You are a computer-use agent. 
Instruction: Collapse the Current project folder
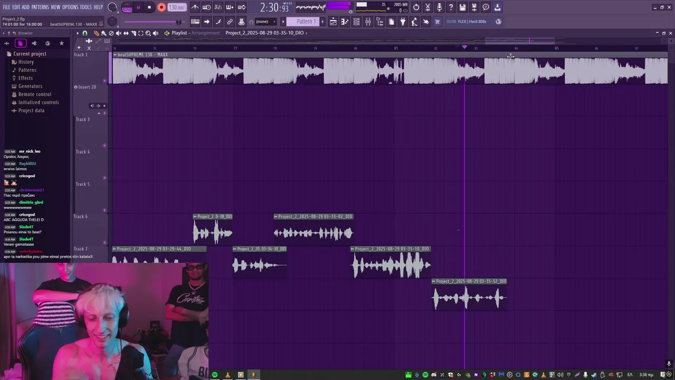click(x=30, y=54)
